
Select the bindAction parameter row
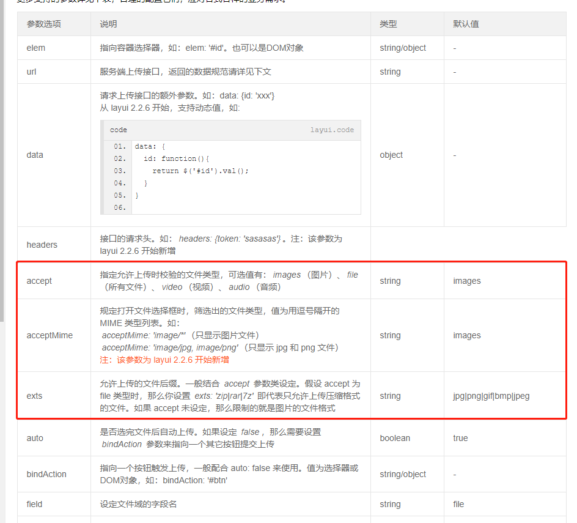pos(45,474)
